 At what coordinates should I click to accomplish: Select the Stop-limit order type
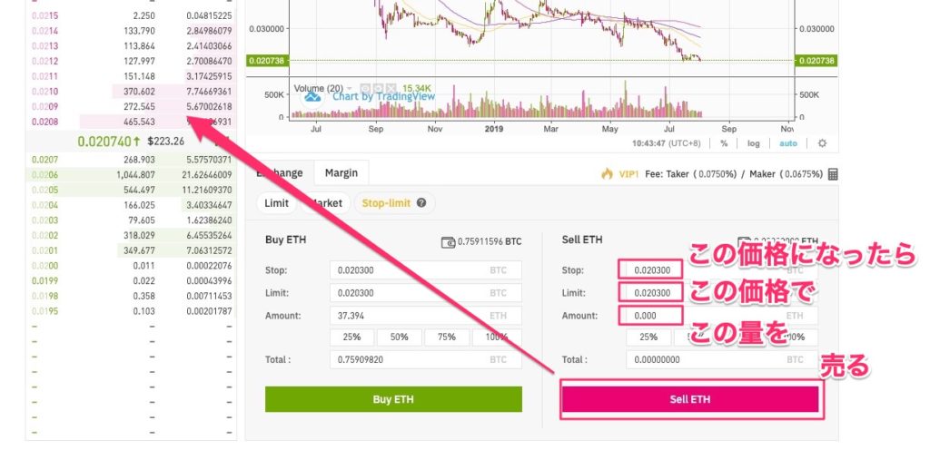coord(387,203)
